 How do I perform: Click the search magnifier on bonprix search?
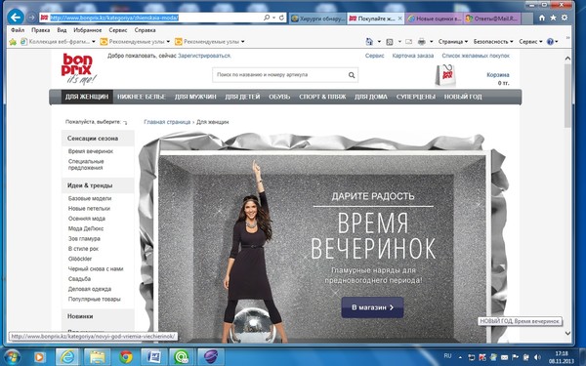[352, 75]
